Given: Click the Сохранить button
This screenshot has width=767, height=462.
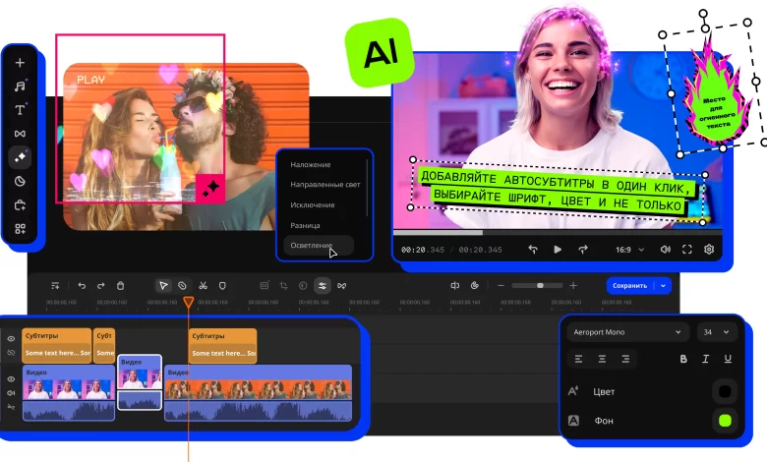Looking at the screenshot, I should (x=629, y=285).
